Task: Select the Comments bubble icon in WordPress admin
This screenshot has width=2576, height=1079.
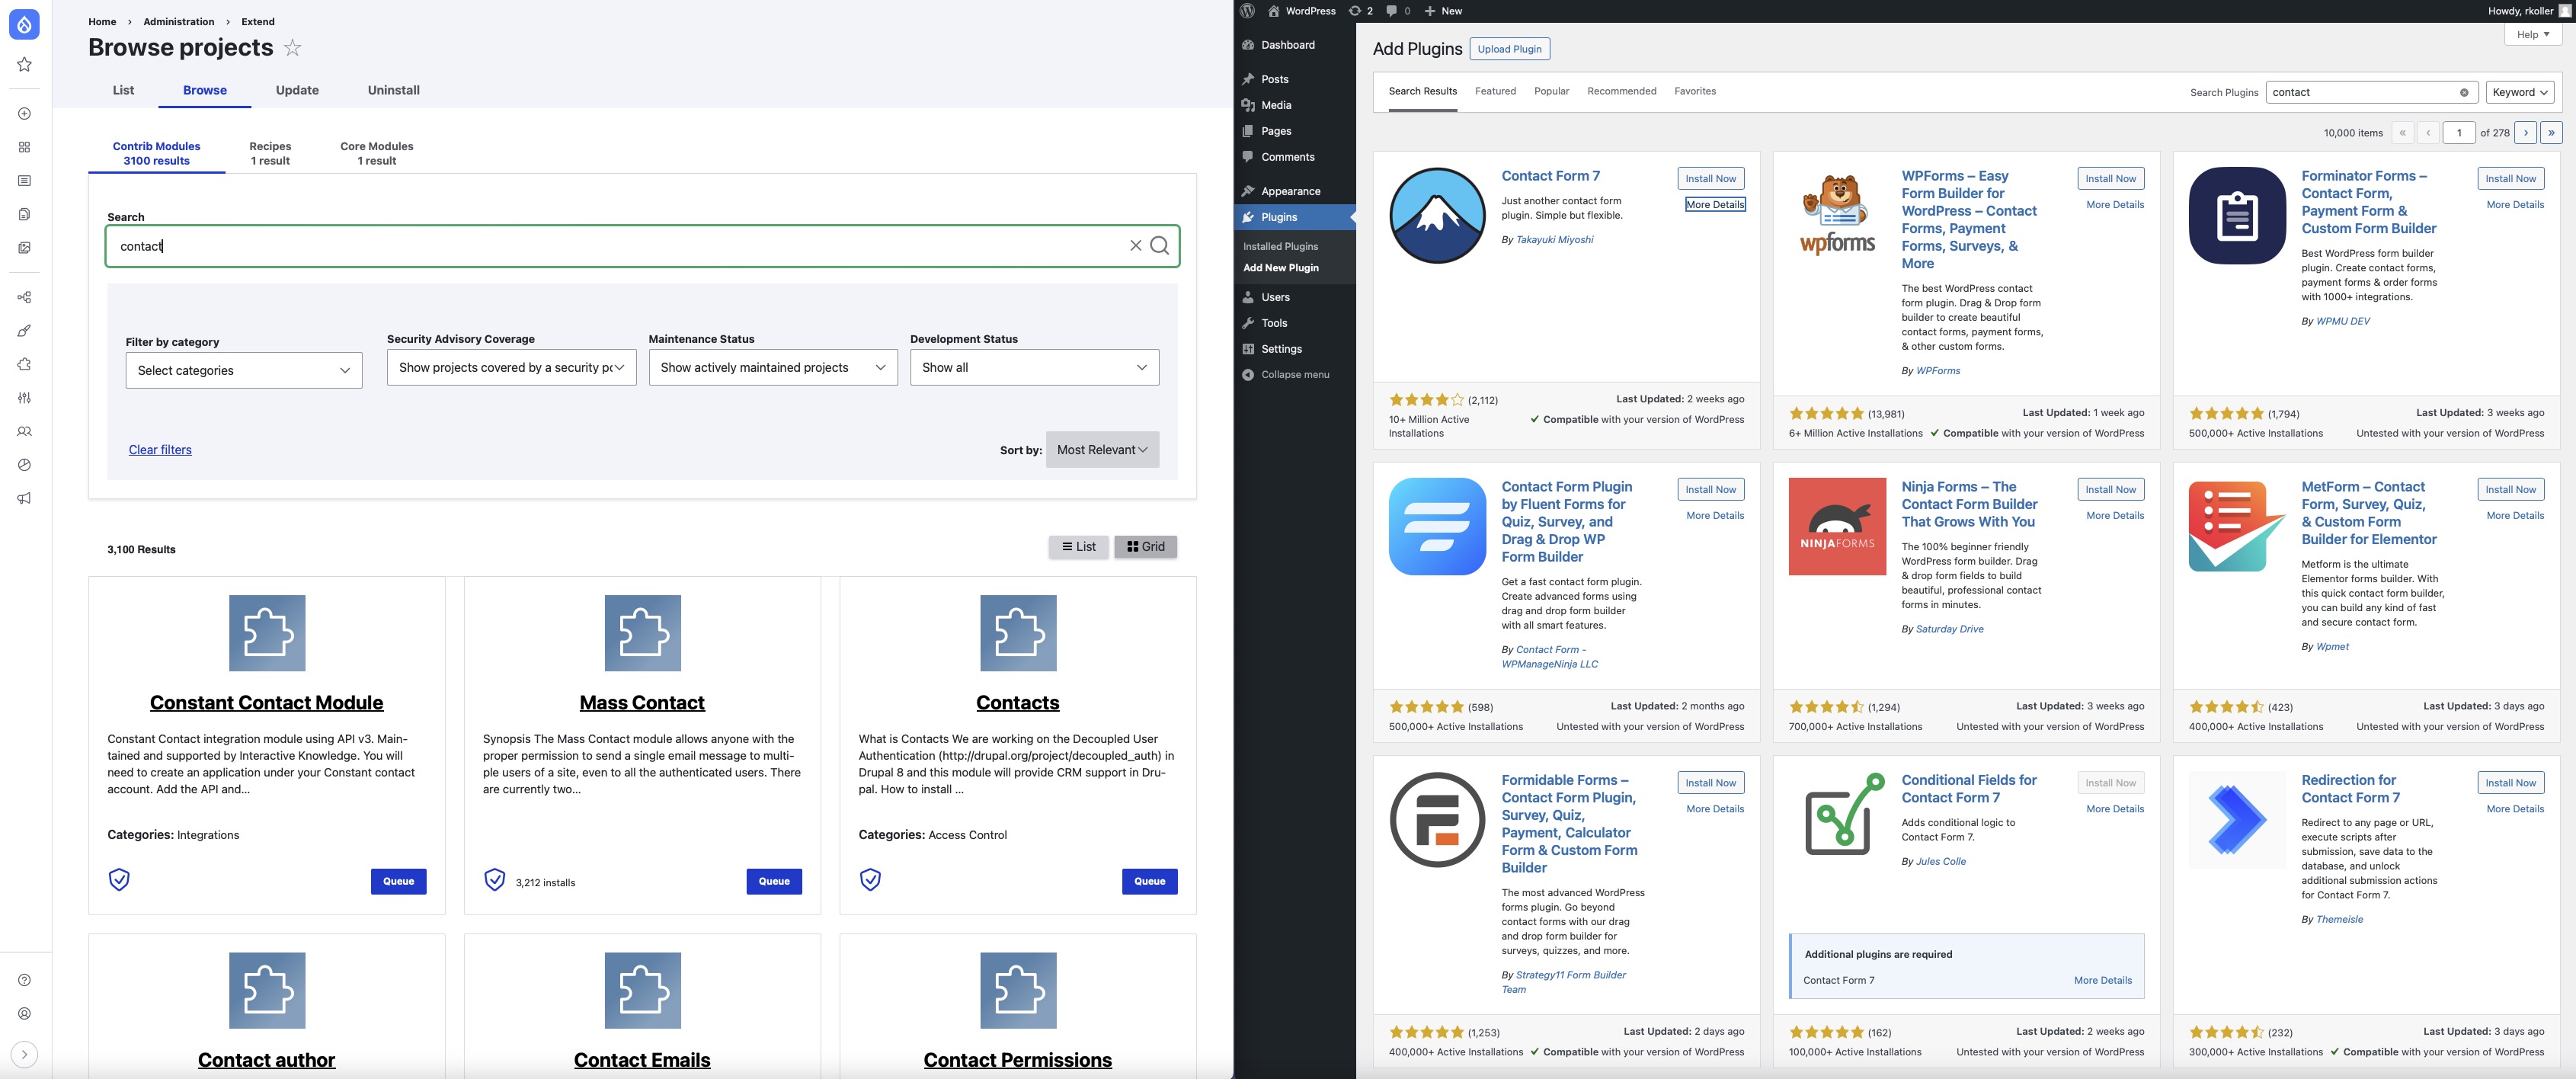Action: point(1248,157)
